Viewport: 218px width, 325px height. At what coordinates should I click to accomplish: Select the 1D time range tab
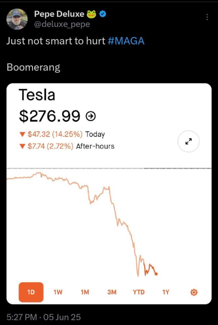pyautogui.click(x=31, y=292)
